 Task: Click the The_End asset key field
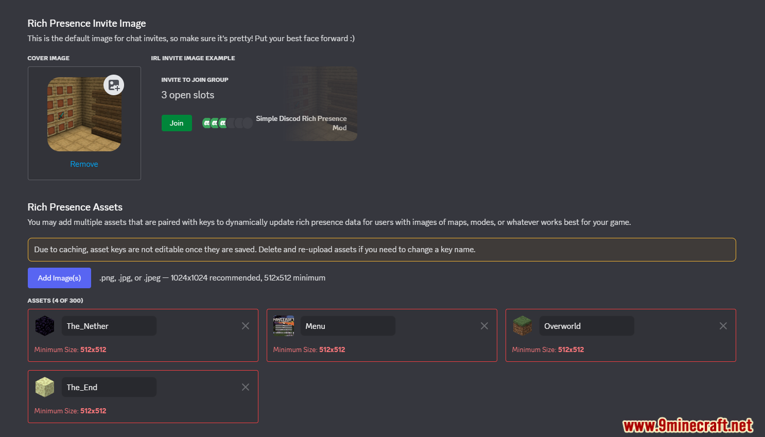coord(109,387)
